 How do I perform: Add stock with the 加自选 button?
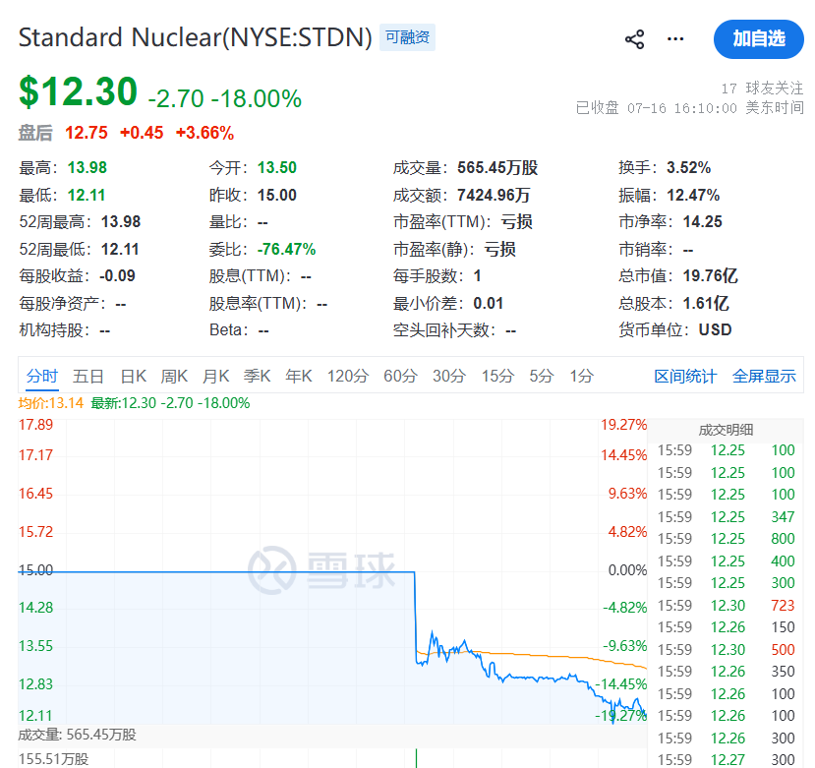point(758,39)
